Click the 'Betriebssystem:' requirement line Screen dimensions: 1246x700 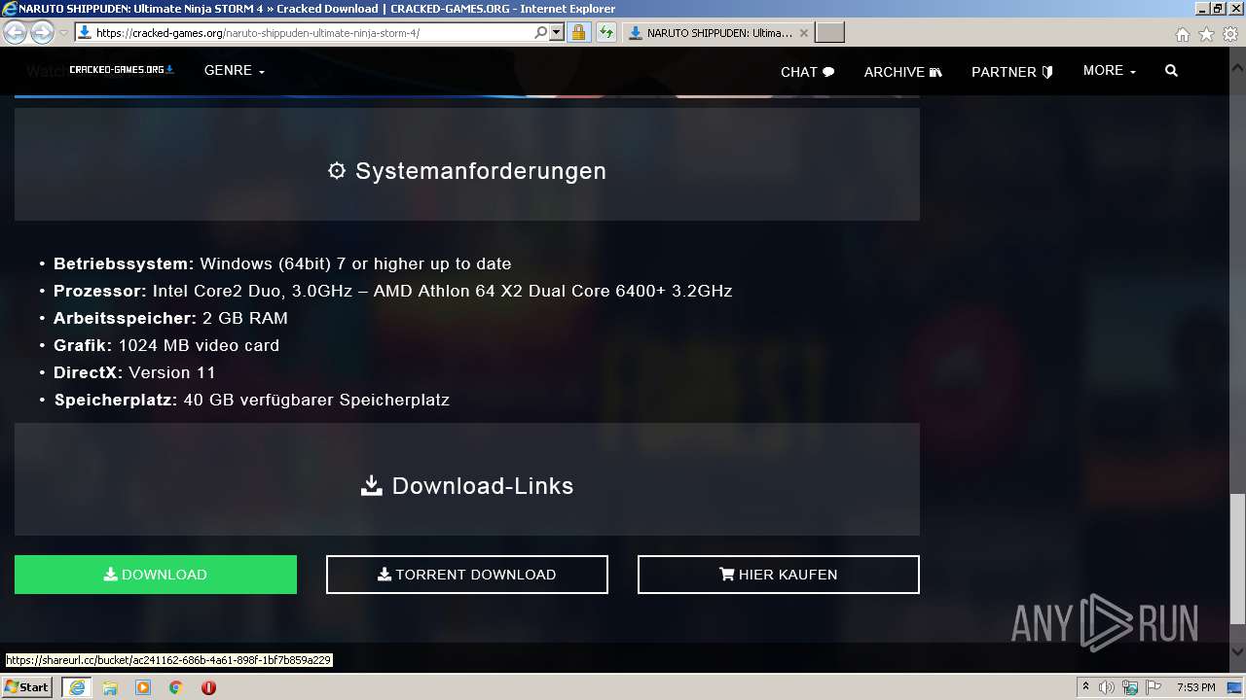pyautogui.click(x=282, y=263)
